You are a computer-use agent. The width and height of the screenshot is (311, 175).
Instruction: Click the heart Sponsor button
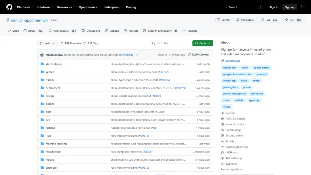224,20
